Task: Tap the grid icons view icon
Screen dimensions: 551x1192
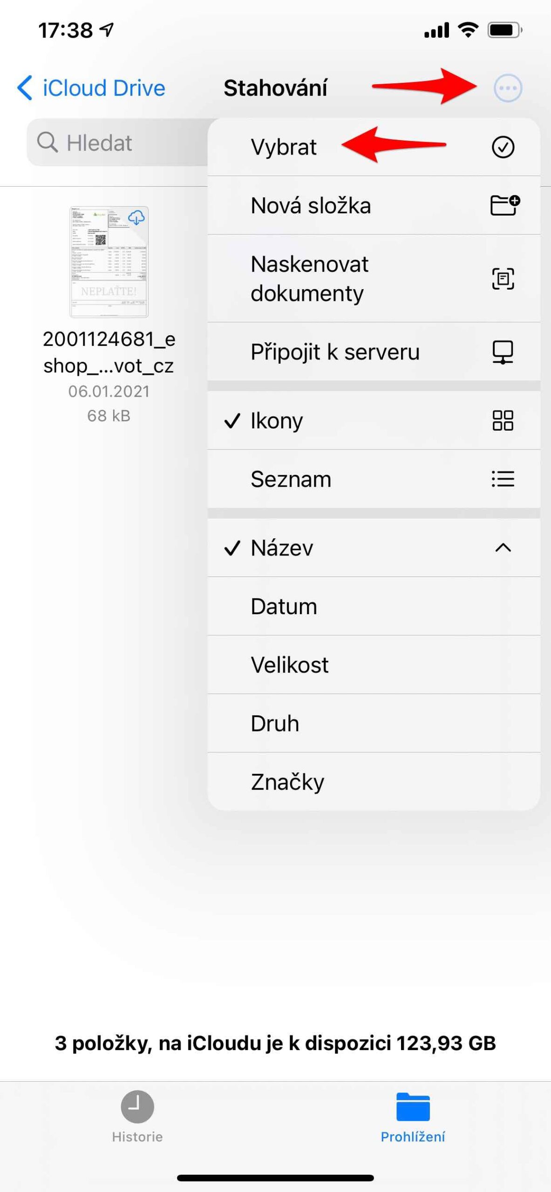Action: pyautogui.click(x=503, y=420)
